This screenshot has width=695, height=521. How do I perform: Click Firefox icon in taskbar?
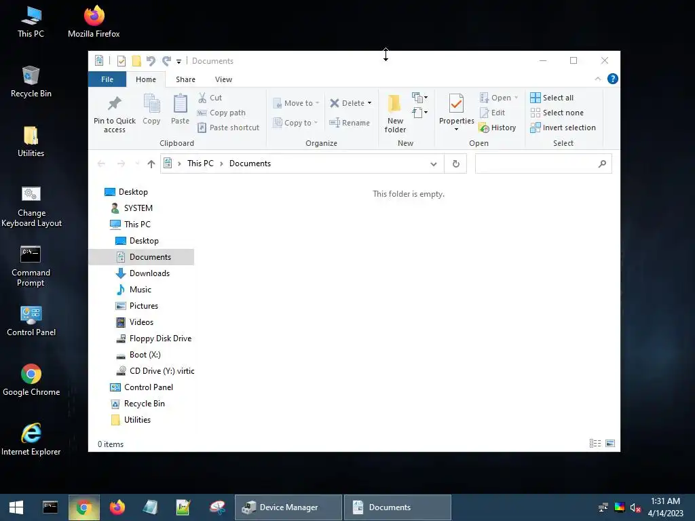click(x=117, y=507)
